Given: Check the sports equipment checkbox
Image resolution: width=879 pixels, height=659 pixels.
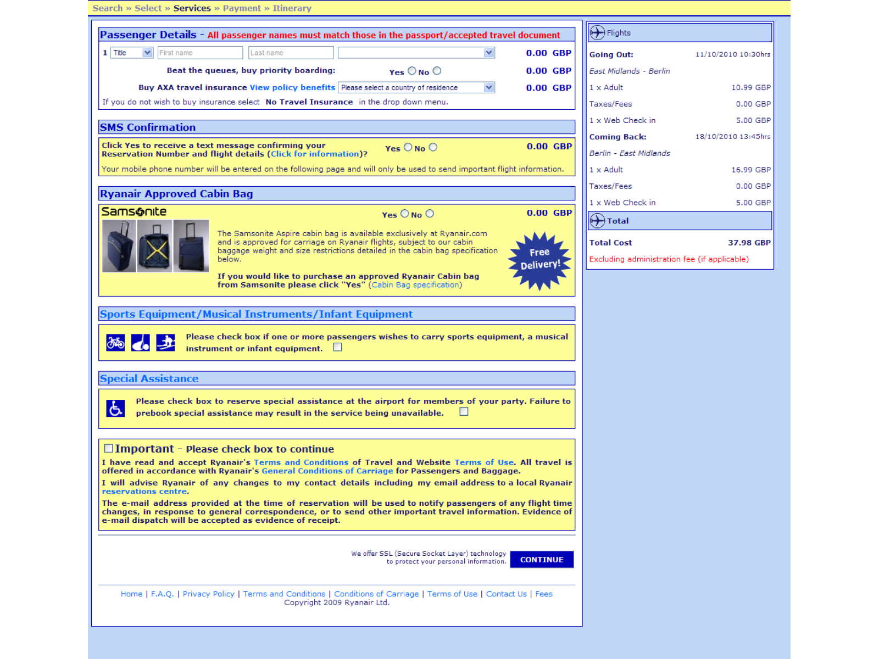Looking at the screenshot, I should [338, 347].
